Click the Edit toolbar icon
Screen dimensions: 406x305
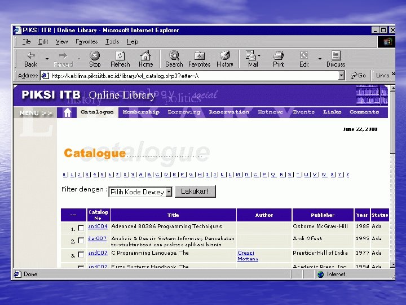tap(304, 59)
